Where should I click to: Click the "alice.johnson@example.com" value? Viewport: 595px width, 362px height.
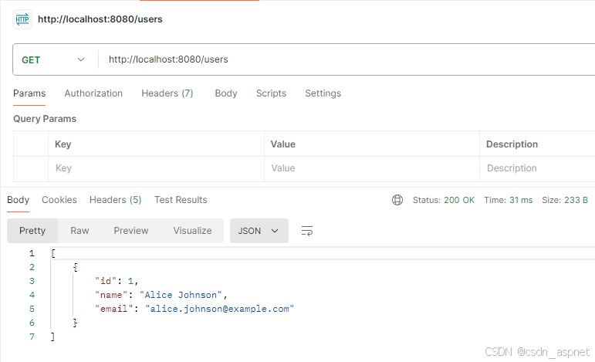point(219,309)
